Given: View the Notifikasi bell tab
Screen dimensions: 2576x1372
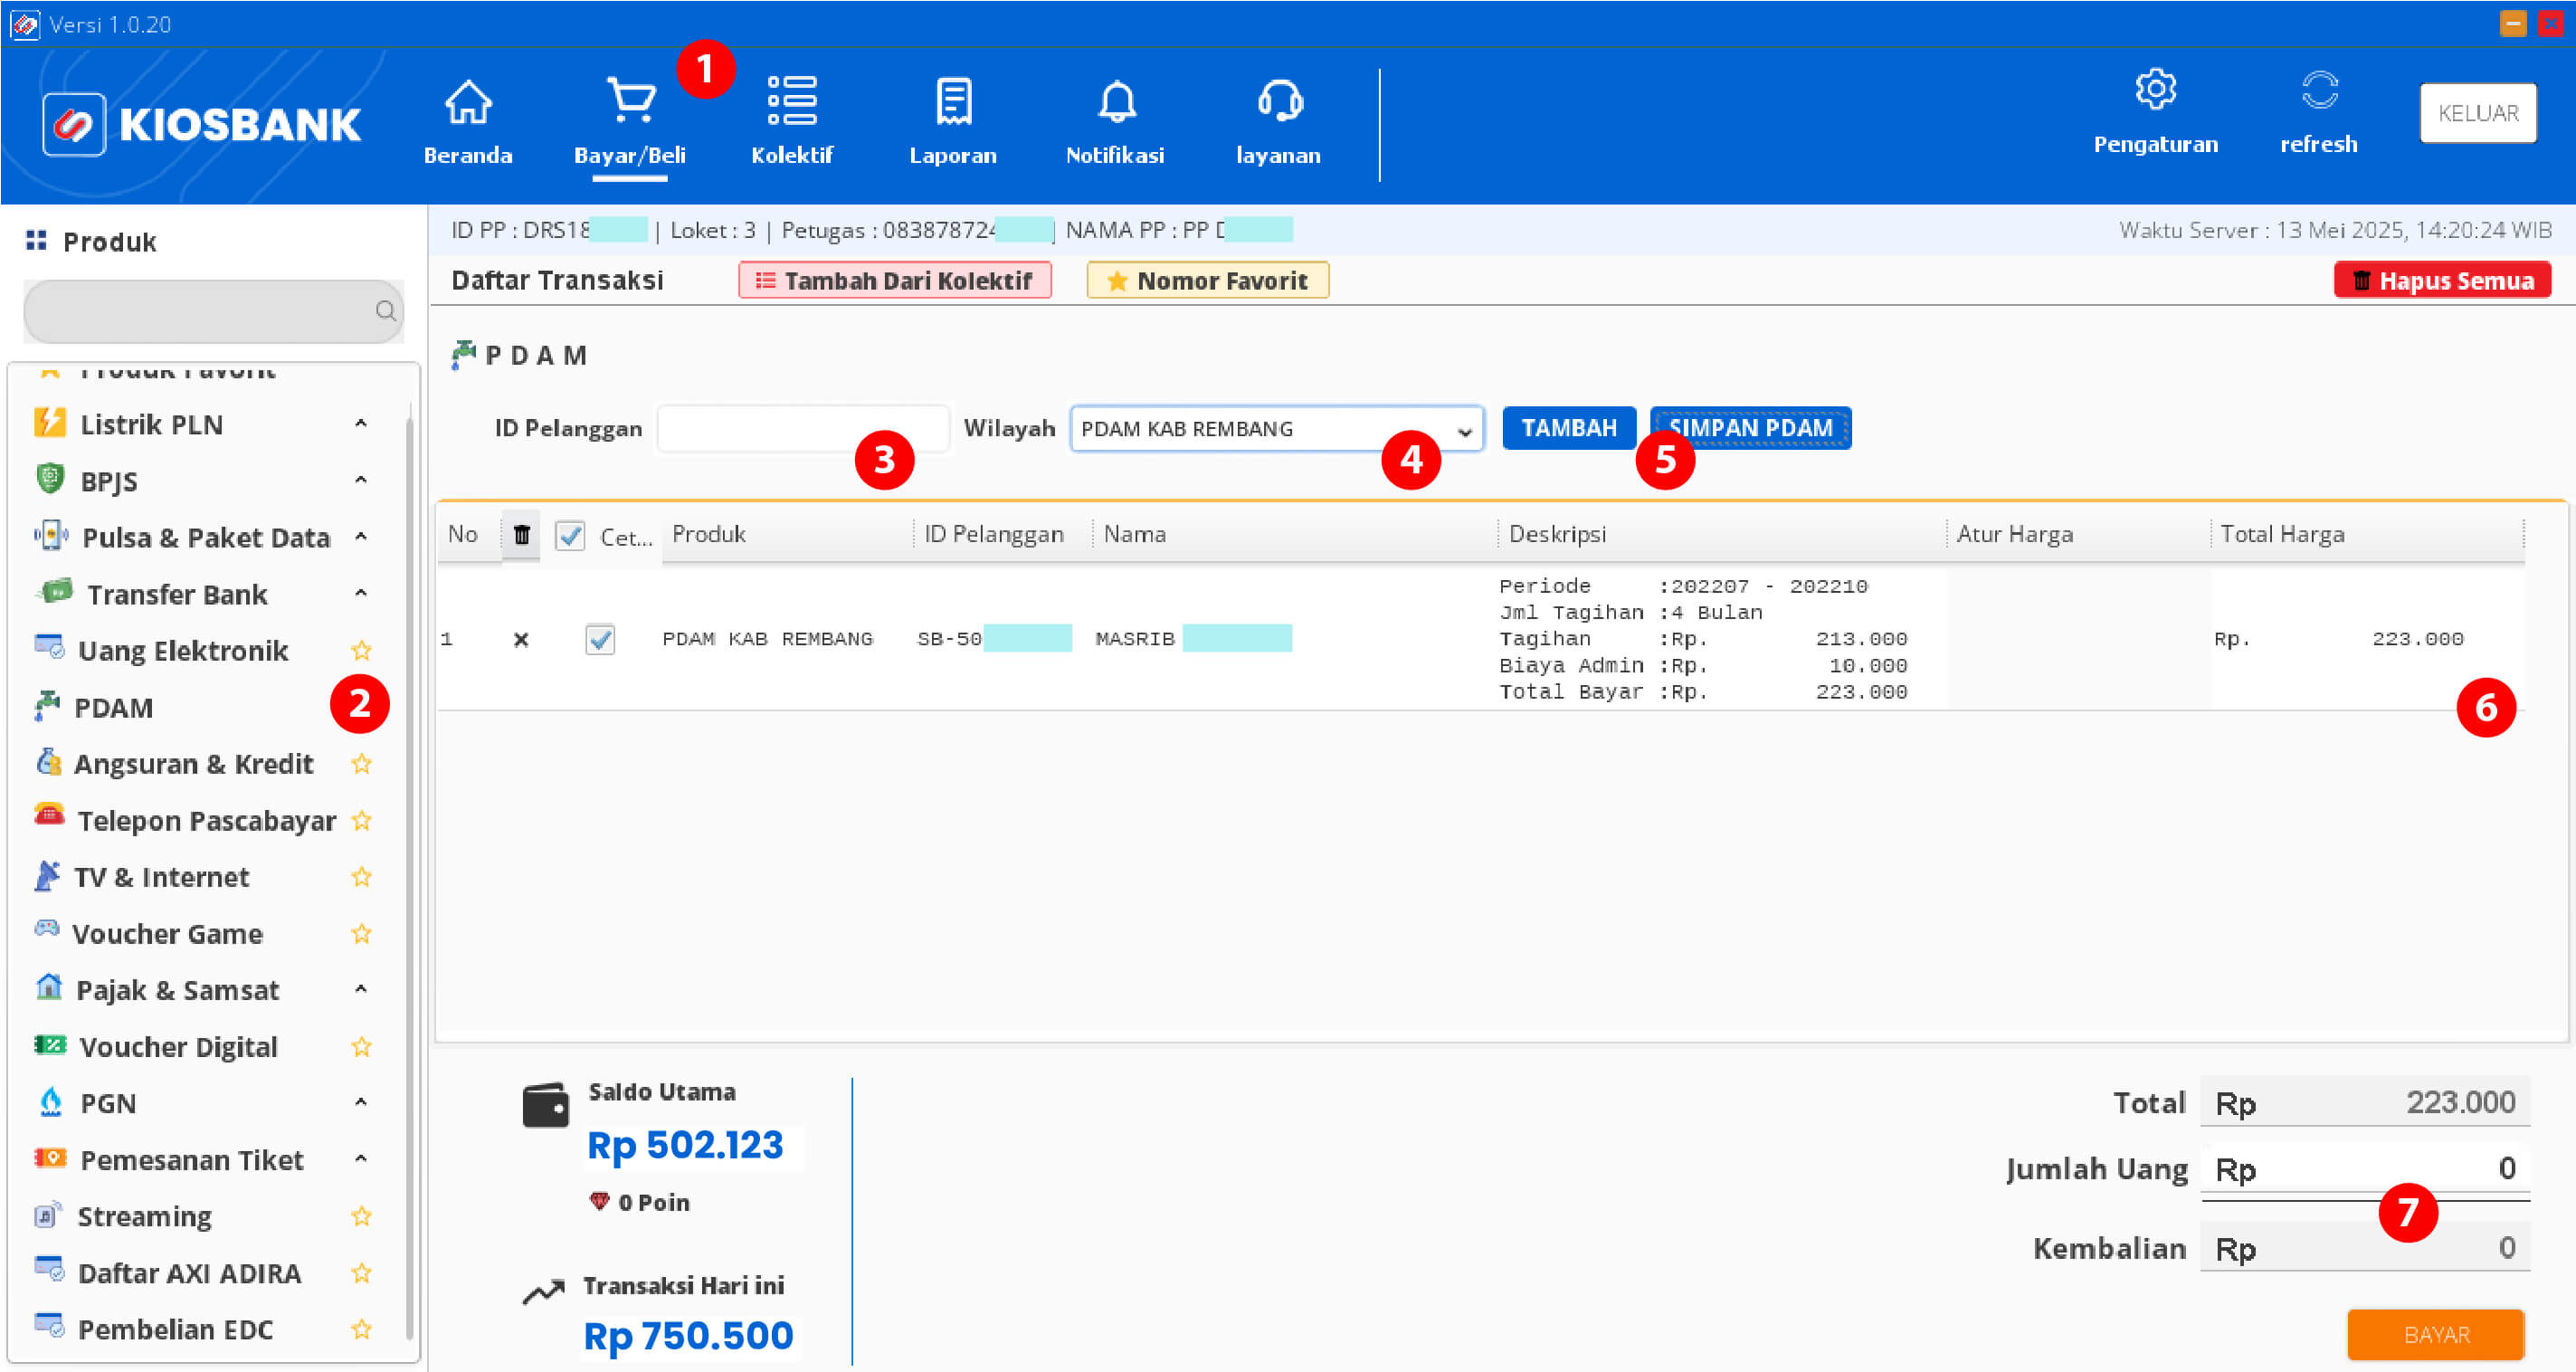Looking at the screenshot, I should 1115,120.
